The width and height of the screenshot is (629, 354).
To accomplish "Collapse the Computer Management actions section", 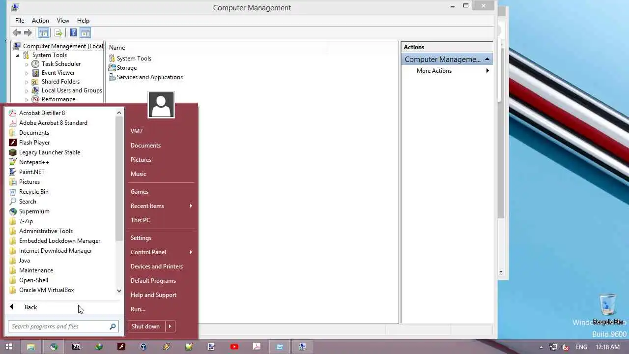I will click(x=487, y=59).
